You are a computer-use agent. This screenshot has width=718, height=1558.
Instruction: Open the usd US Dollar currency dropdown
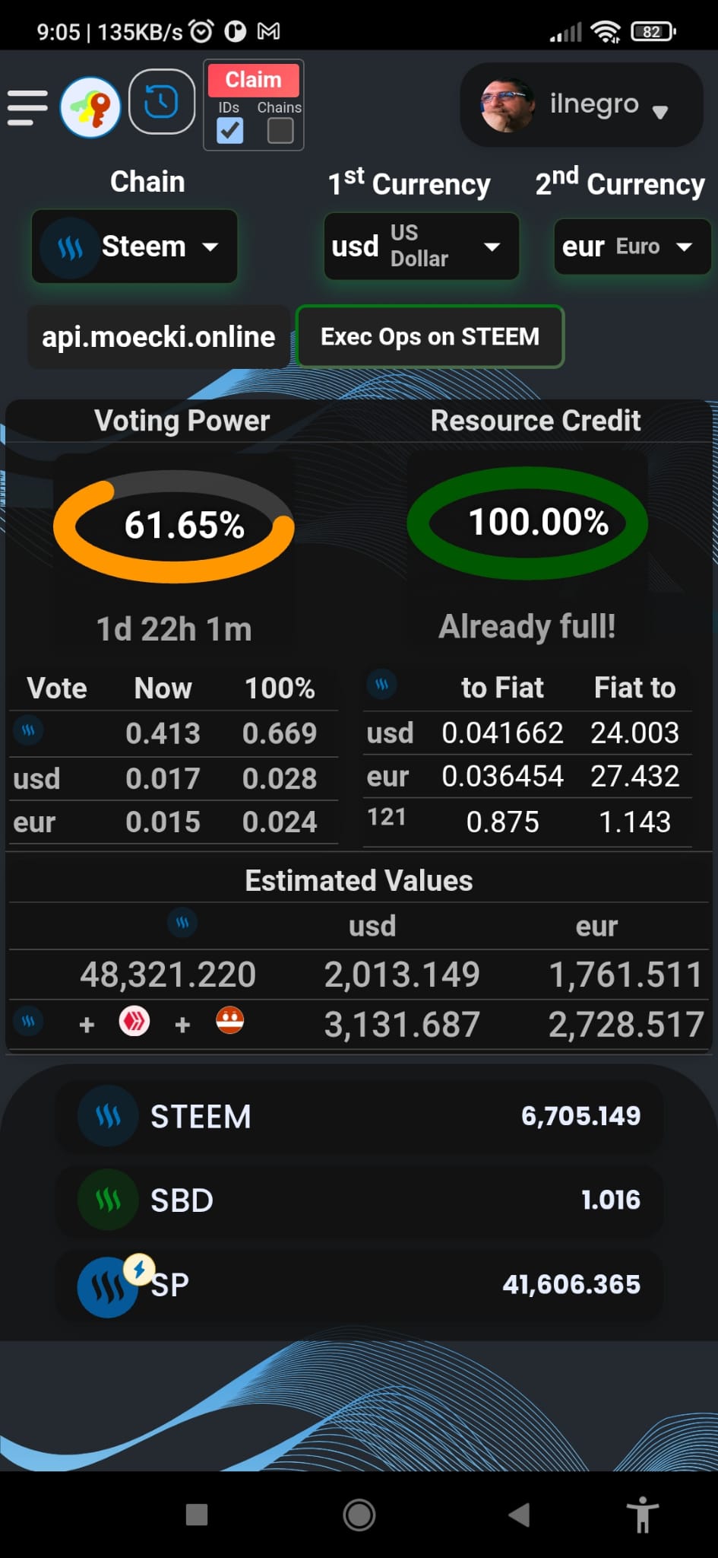[421, 246]
